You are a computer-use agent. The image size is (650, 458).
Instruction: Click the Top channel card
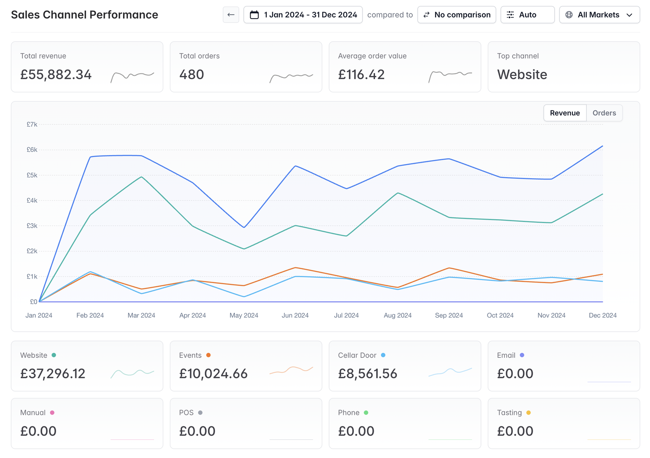[563, 67]
